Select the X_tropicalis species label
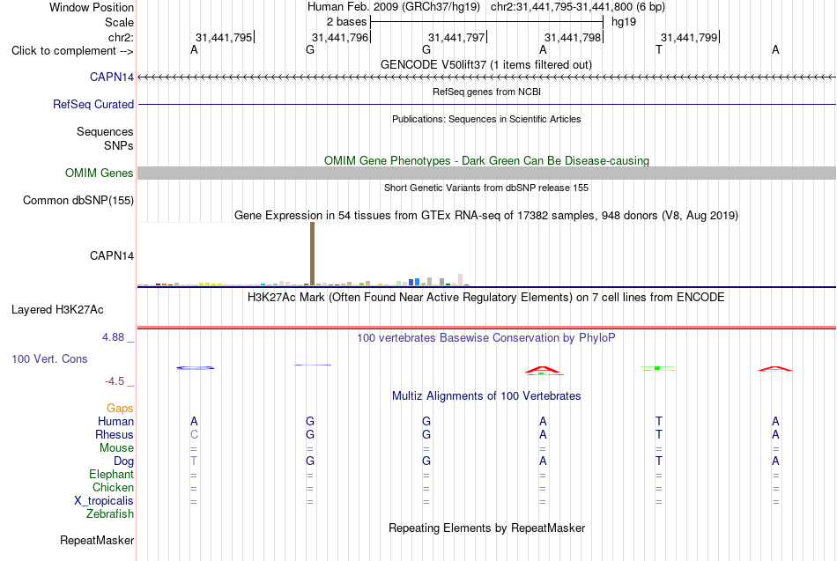 (x=104, y=501)
